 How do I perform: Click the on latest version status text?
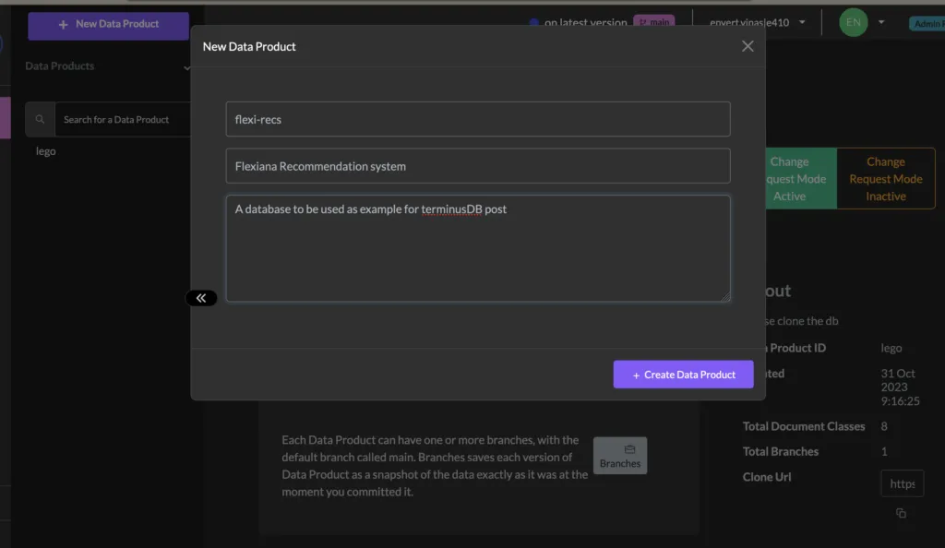tap(585, 22)
